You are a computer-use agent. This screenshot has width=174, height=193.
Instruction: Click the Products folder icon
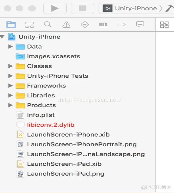click(20, 105)
